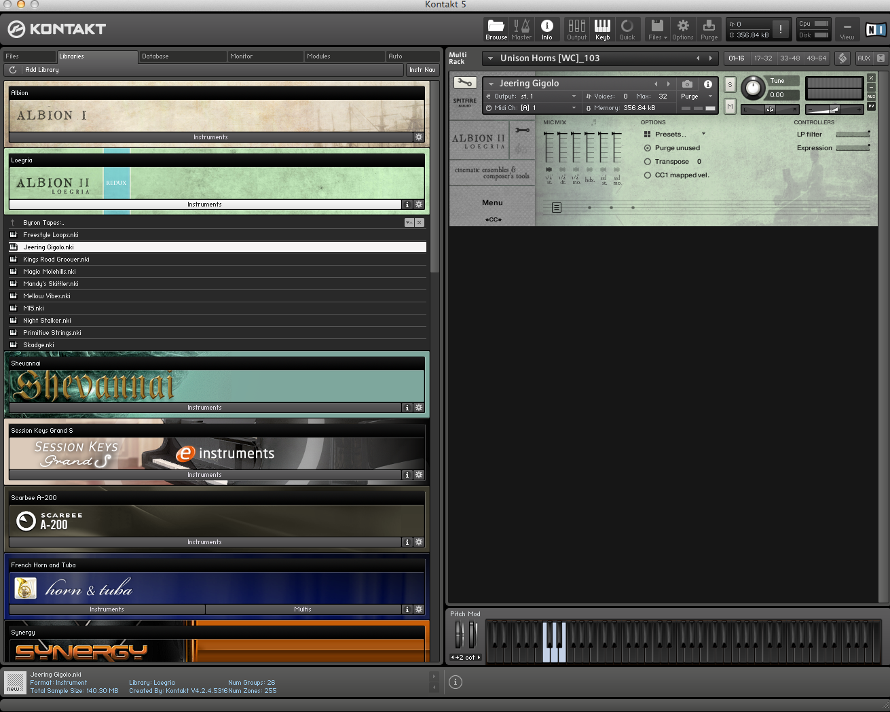Image resolution: width=890 pixels, height=712 pixels.
Task: Toggle the KSP script icon in rack header
Action: [x=842, y=58]
